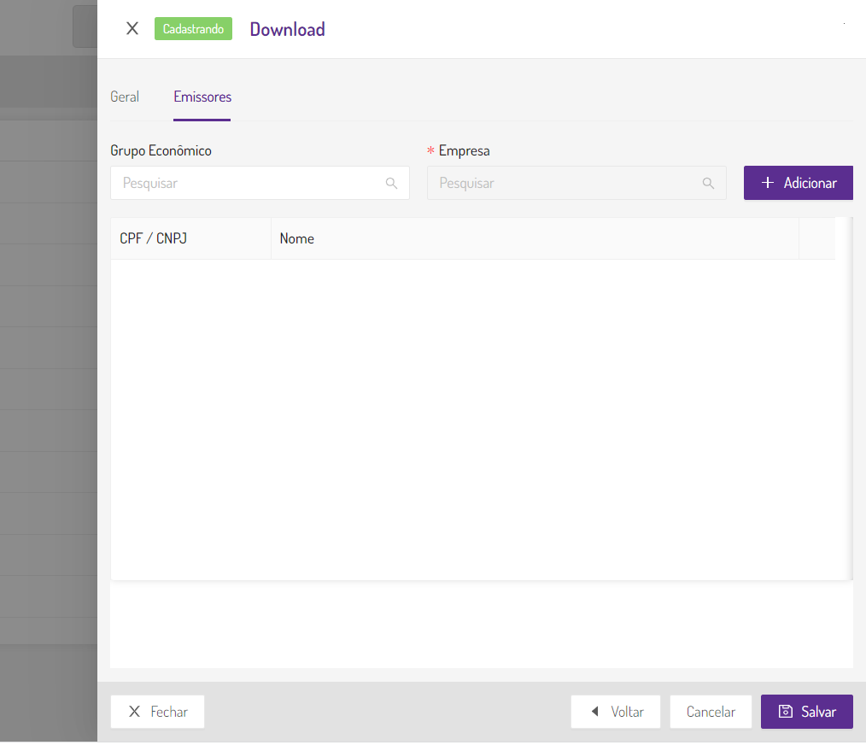Click the Salvar button

[806, 711]
